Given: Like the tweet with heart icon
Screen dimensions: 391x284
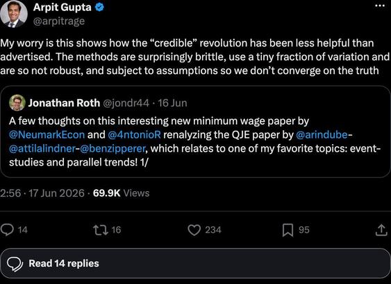Looking at the screenshot, I should [x=194, y=230].
